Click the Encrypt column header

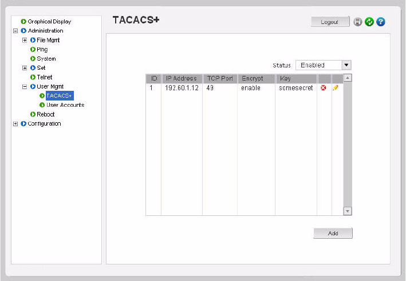click(256, 78)
